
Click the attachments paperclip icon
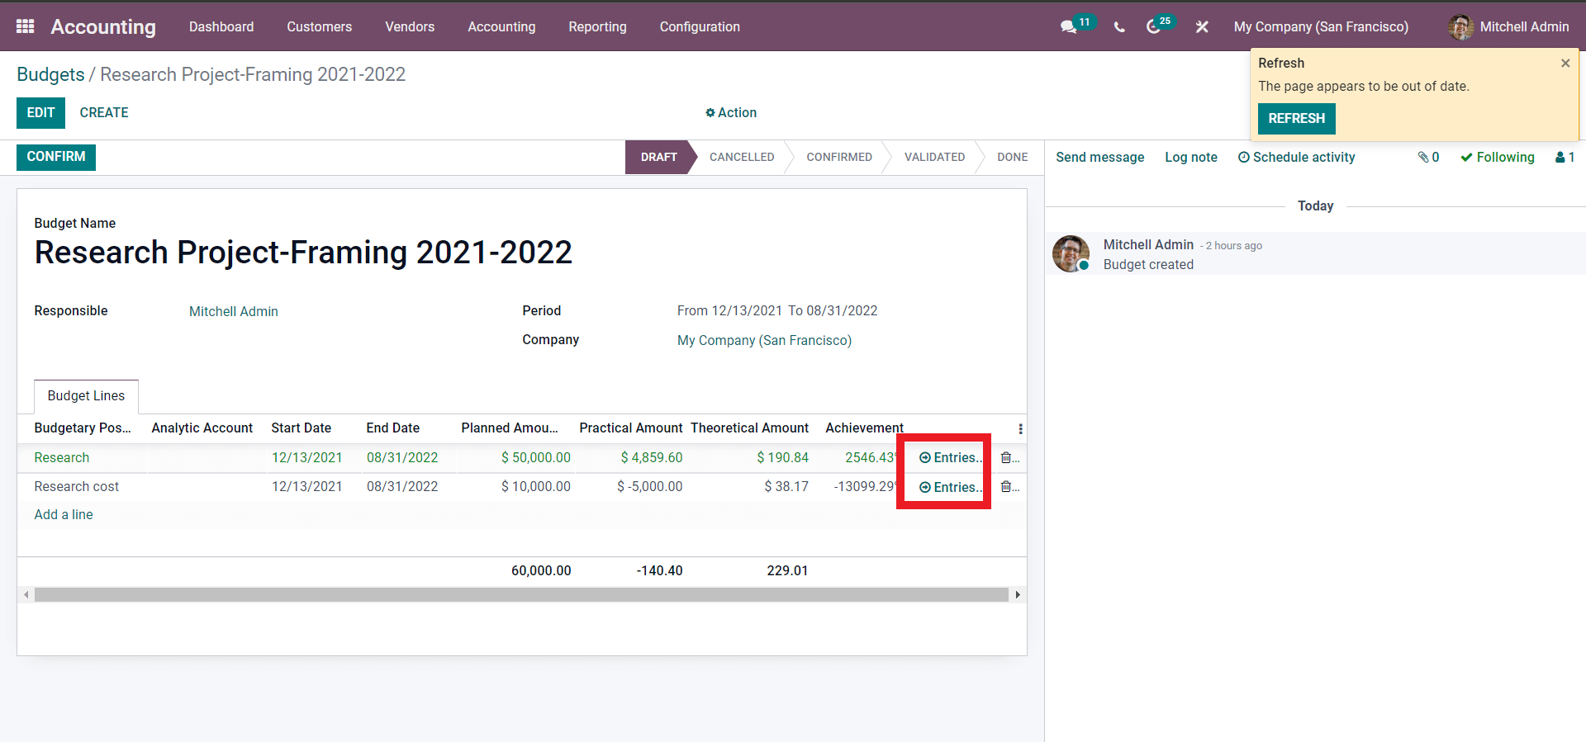tap(1429, 157)
